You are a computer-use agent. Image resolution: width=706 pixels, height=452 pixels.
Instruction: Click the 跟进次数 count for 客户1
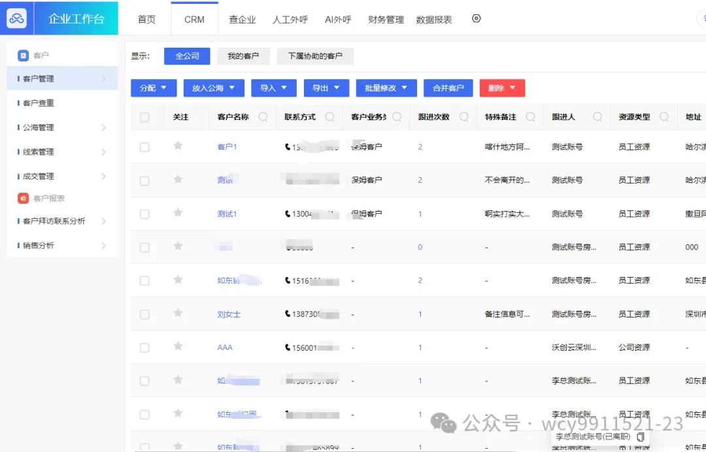tap(420, 146)
